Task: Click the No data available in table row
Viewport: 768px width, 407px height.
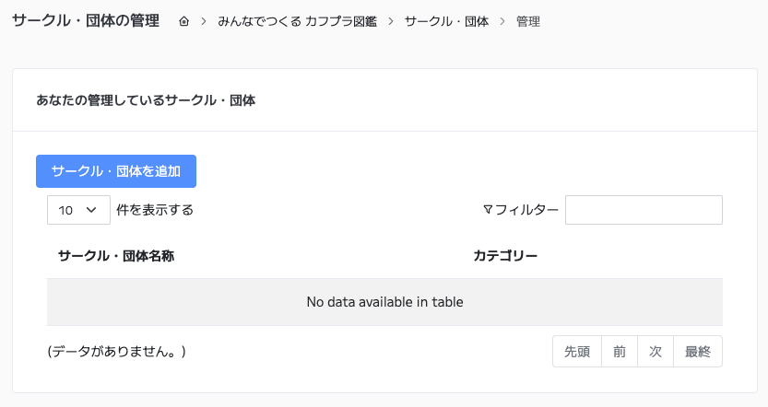Action: point(384,302)
